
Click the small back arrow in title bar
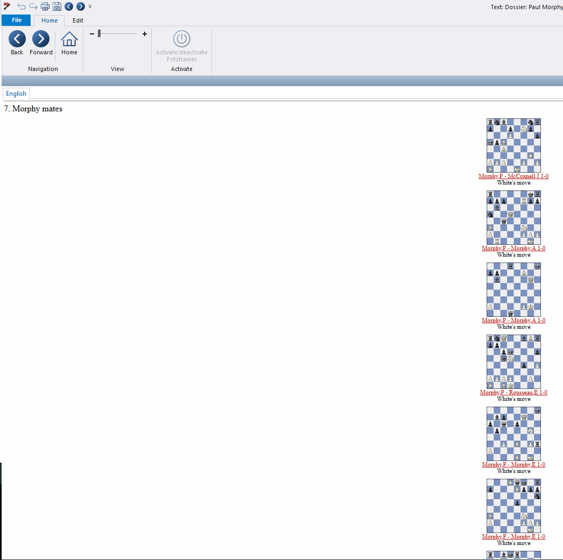[69, 6]
